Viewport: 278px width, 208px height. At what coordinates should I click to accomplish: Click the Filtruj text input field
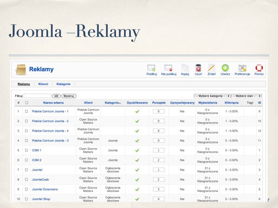tap(37, 96)
